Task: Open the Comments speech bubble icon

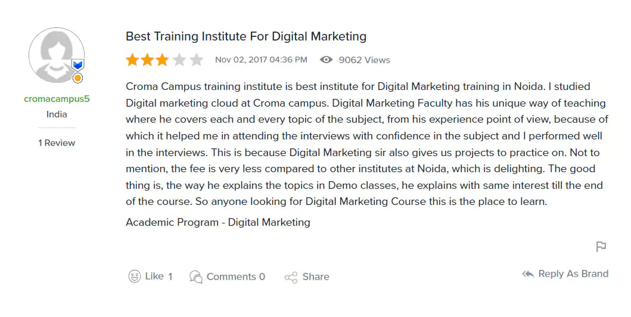Action: [x=195, y=276]
